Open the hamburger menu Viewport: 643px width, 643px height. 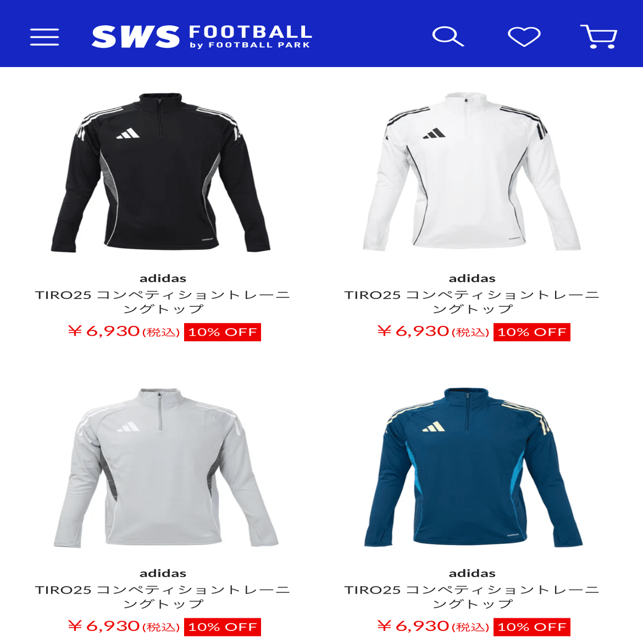click(45, 37)
